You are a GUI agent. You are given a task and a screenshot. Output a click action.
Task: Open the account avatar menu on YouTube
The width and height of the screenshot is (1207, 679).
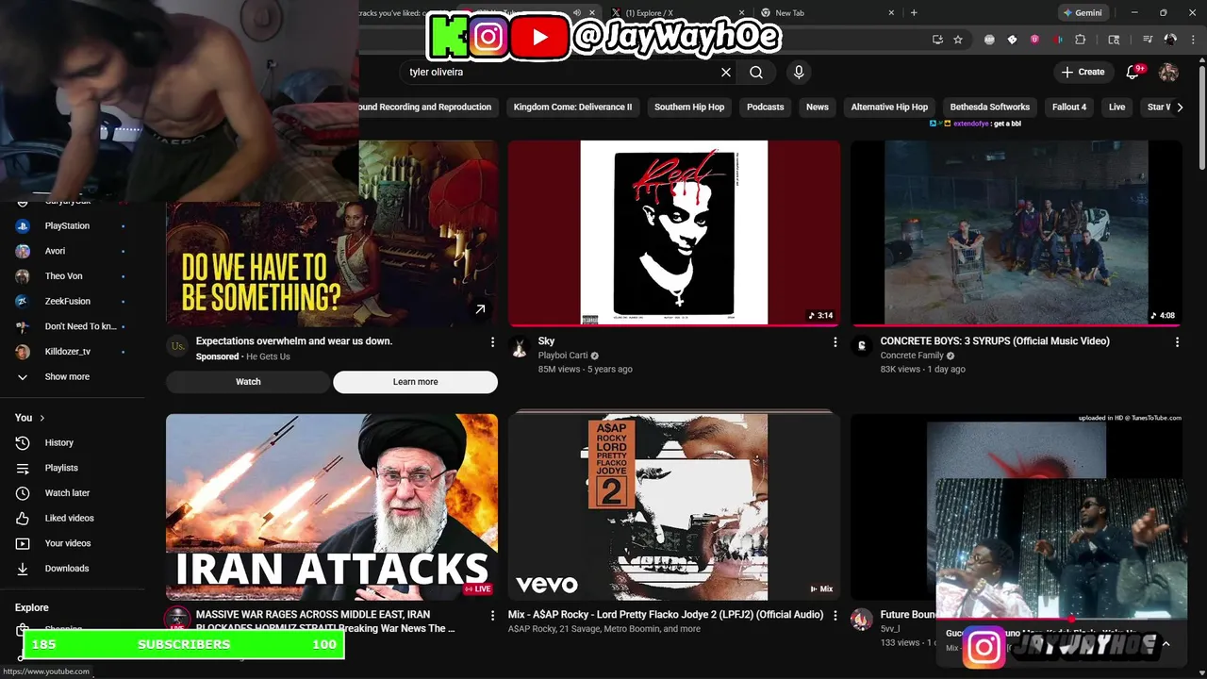(x=1168, y=72)
